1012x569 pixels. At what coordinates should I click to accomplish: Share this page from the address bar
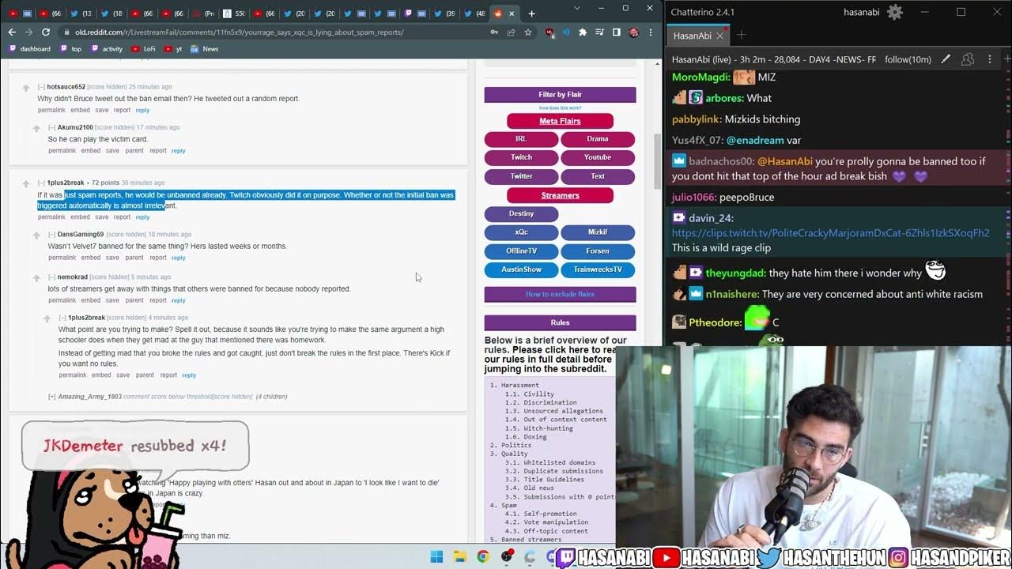pyautogui.click(x=512, y=32)
